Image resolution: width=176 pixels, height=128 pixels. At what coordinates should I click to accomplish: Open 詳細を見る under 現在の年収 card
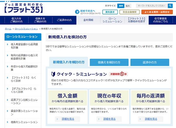[x=109, y=119]
